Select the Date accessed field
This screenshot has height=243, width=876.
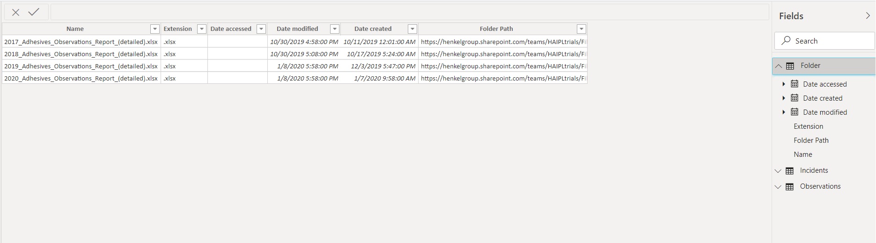coord(825,84)
